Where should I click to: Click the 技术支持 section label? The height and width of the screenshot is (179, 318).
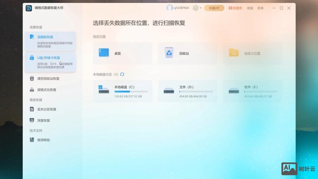pos(36,131)
